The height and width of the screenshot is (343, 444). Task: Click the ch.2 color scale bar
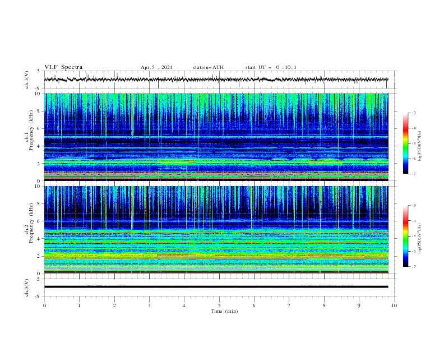[405, 236]
